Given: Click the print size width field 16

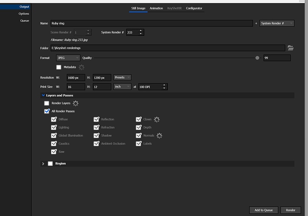Looking at the screenshot, I should [x=76, y=87].
